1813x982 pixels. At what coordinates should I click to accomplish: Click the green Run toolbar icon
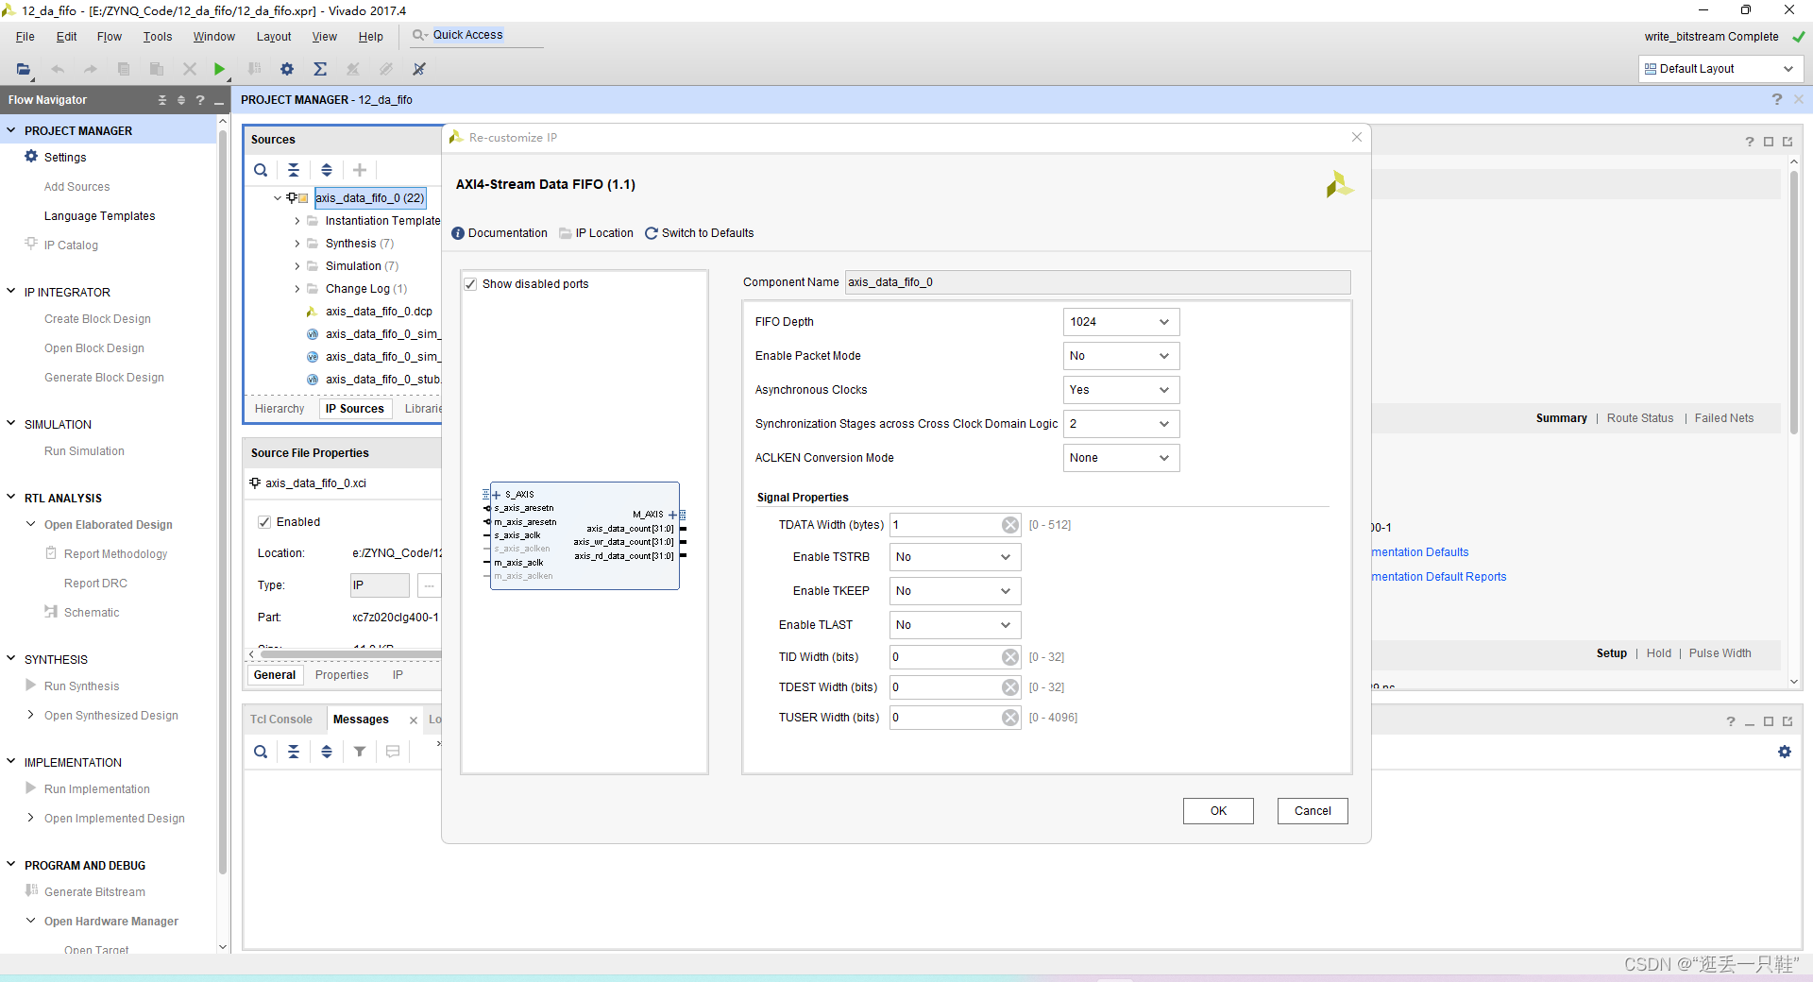point(219,69)
